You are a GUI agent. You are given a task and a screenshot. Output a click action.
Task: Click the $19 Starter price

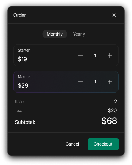[x=22, y=59]
